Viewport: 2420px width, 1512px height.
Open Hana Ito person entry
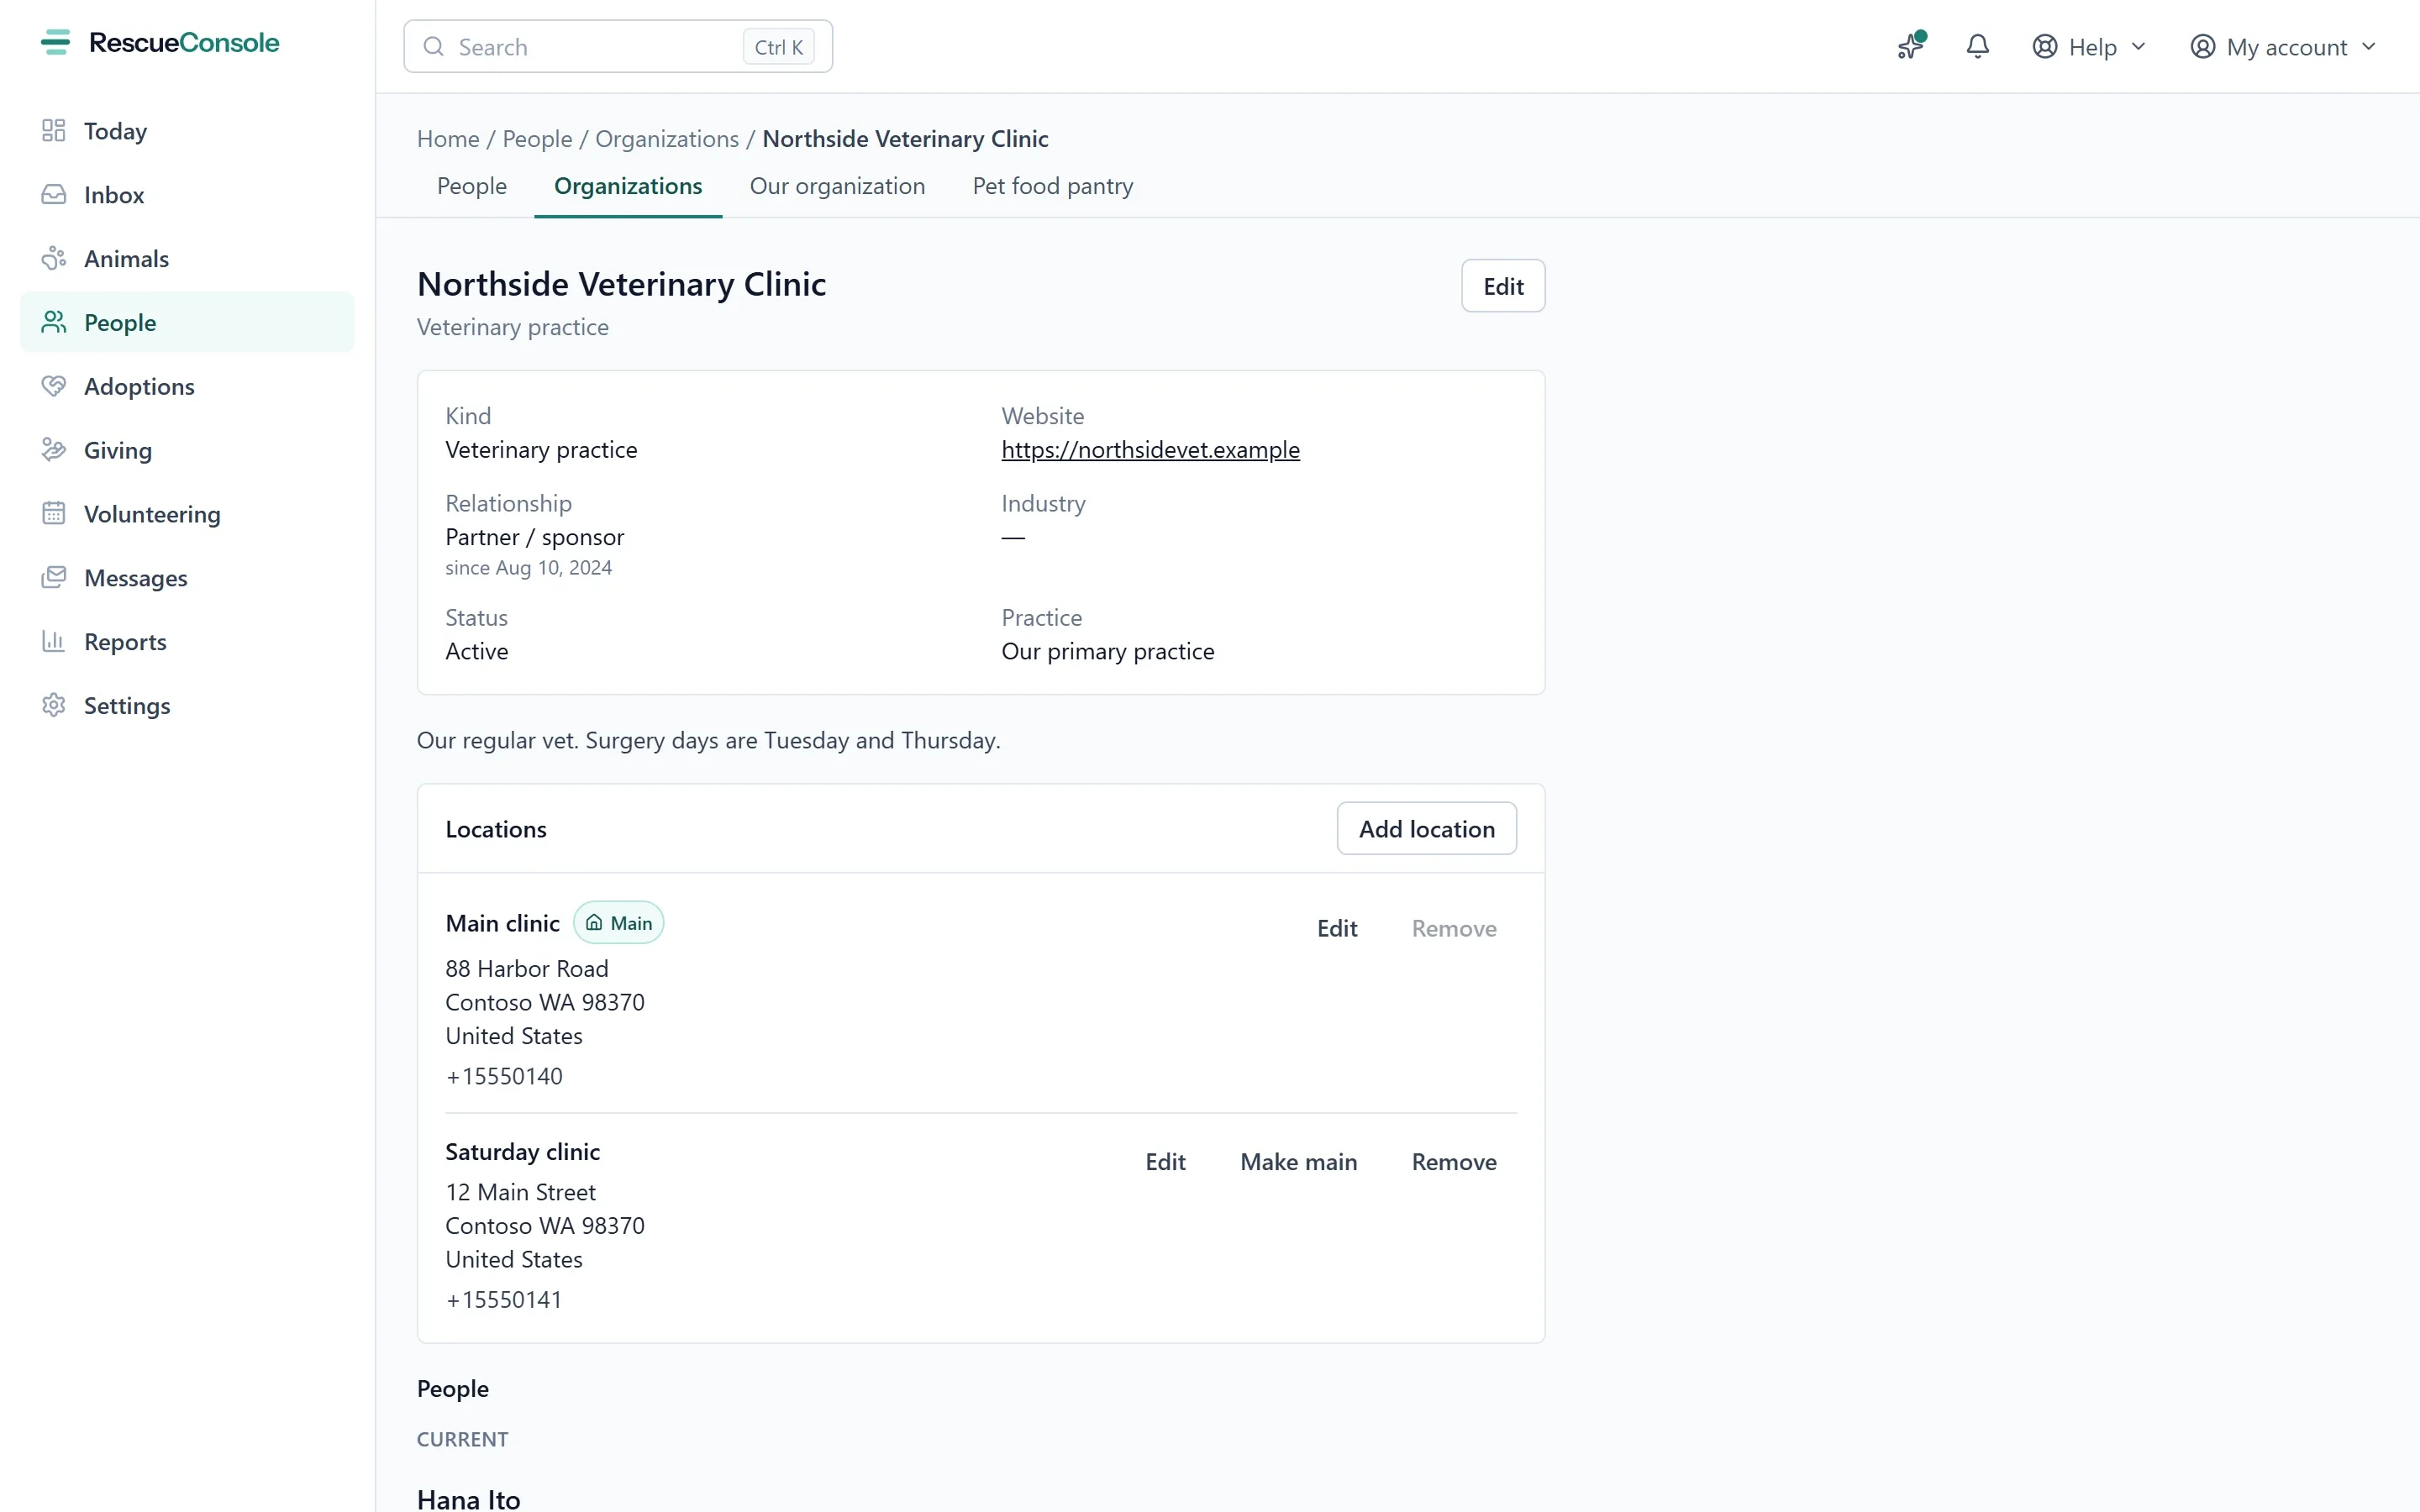coord(469,1499)
